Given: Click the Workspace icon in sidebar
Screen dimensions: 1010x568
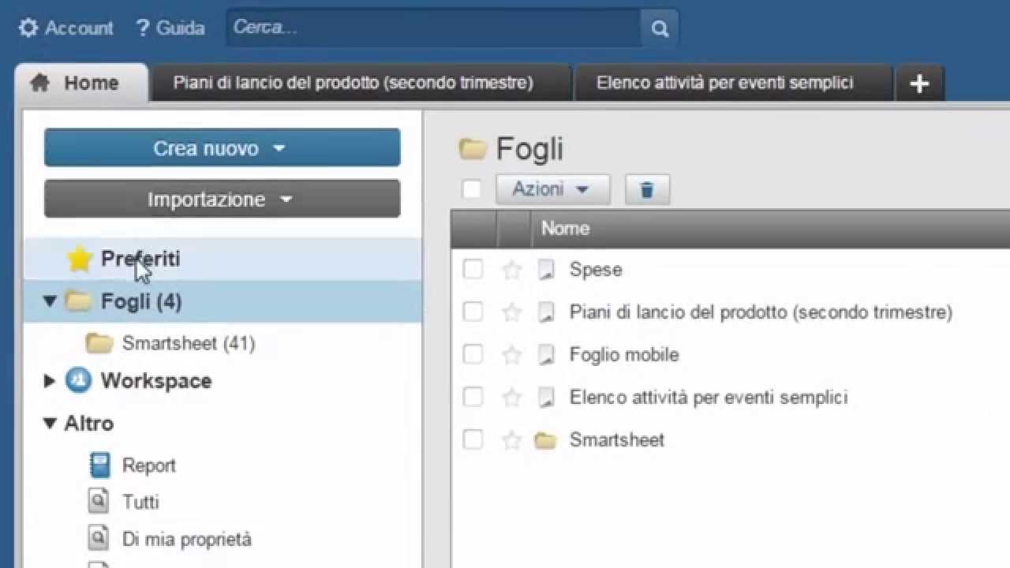Looking at the screenshot, I should point(78,381).
